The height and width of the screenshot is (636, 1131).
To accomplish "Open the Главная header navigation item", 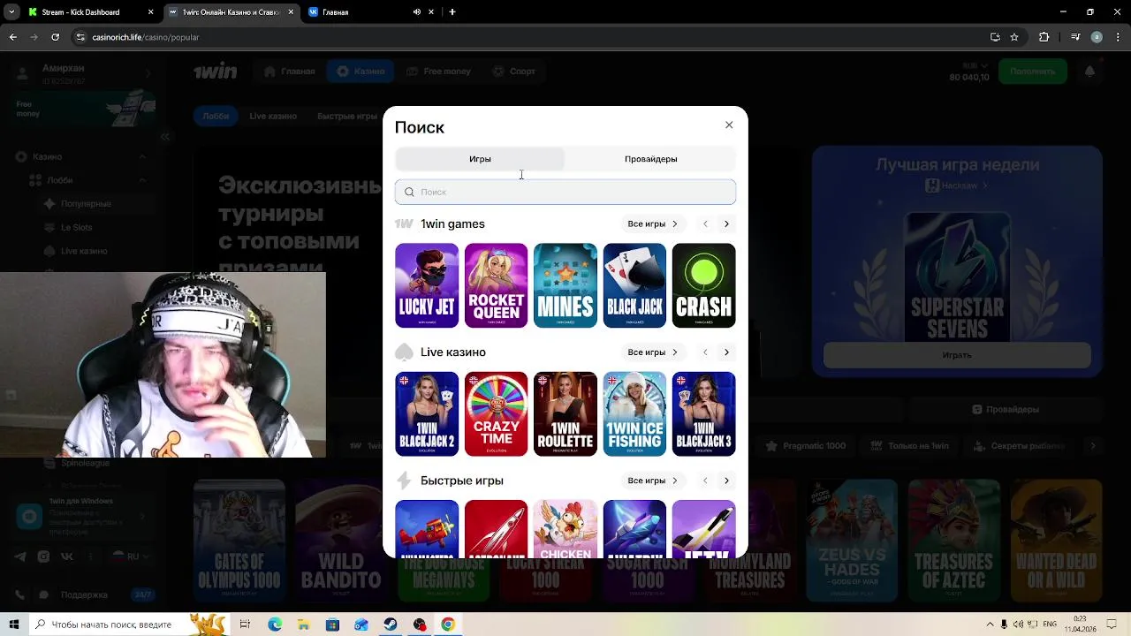I will [x=289, y=72].
